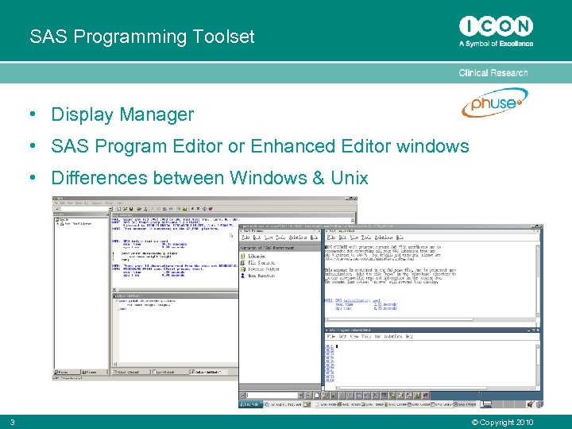Select Log - (Untitled) window bar button
572x429 pixels.
[x=170, y=372]
